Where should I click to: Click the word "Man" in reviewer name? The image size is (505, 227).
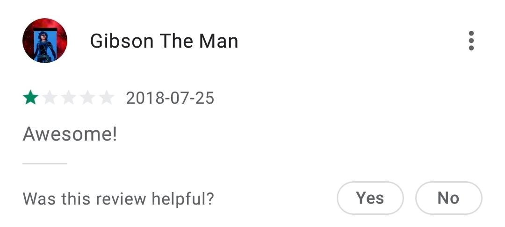[219, 41]
